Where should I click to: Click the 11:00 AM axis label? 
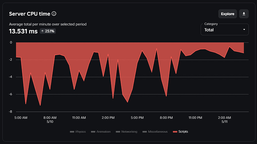79,118
